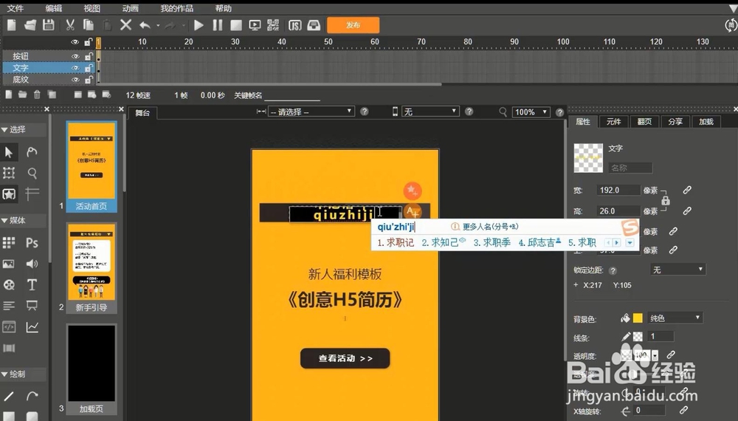Open a file from the toolbar

pos(30,25)
